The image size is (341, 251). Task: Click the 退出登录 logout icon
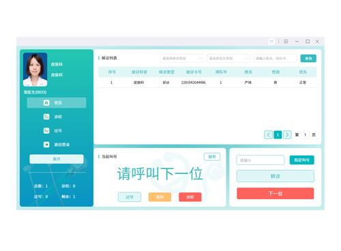46,145
